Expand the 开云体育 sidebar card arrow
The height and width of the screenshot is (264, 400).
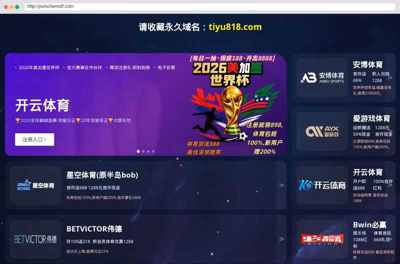coord(390,185)
